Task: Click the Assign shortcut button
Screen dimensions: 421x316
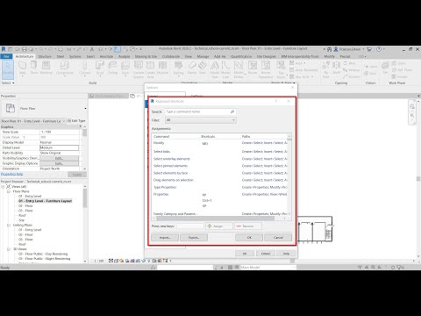Action: (x=219, y=226)
